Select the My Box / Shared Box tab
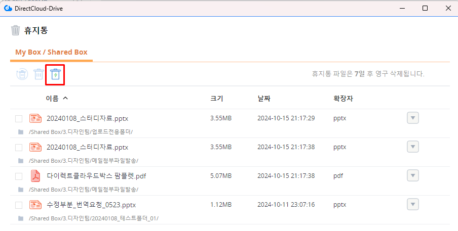This screenshot has height=231, width=458. [51, 52]
